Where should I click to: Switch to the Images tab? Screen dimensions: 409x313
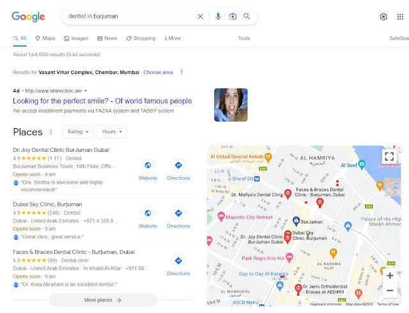76,38
